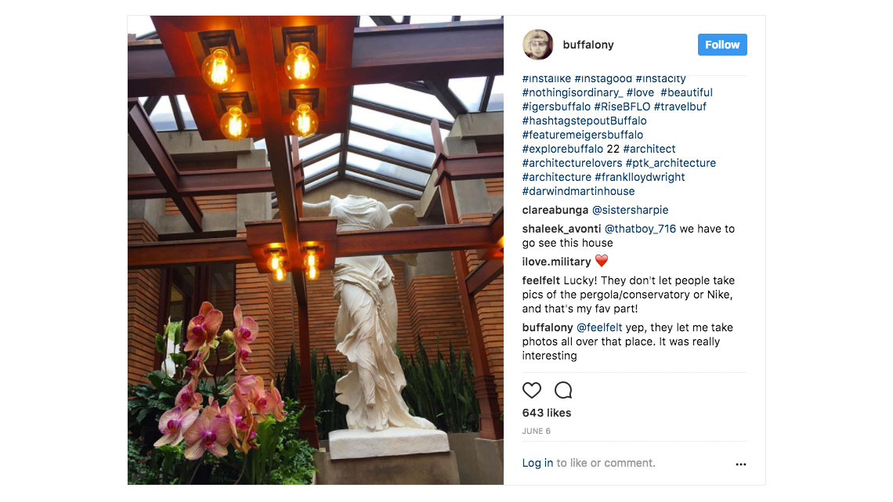
Task: Like the post with the heart icon
Action: point(531,391)
